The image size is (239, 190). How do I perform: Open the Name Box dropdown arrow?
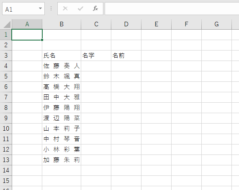click(40, 8)
